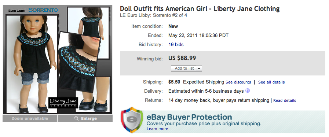This screenshot has width=329, height=137.
Task: Open the Read details returns link
Action: [285, 100]
